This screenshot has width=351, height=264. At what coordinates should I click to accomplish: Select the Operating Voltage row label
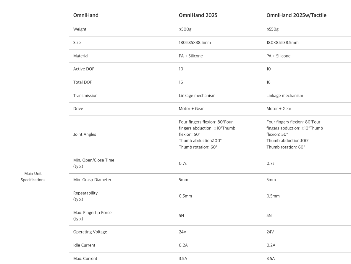pyautogui.click(x=90, y=232)
